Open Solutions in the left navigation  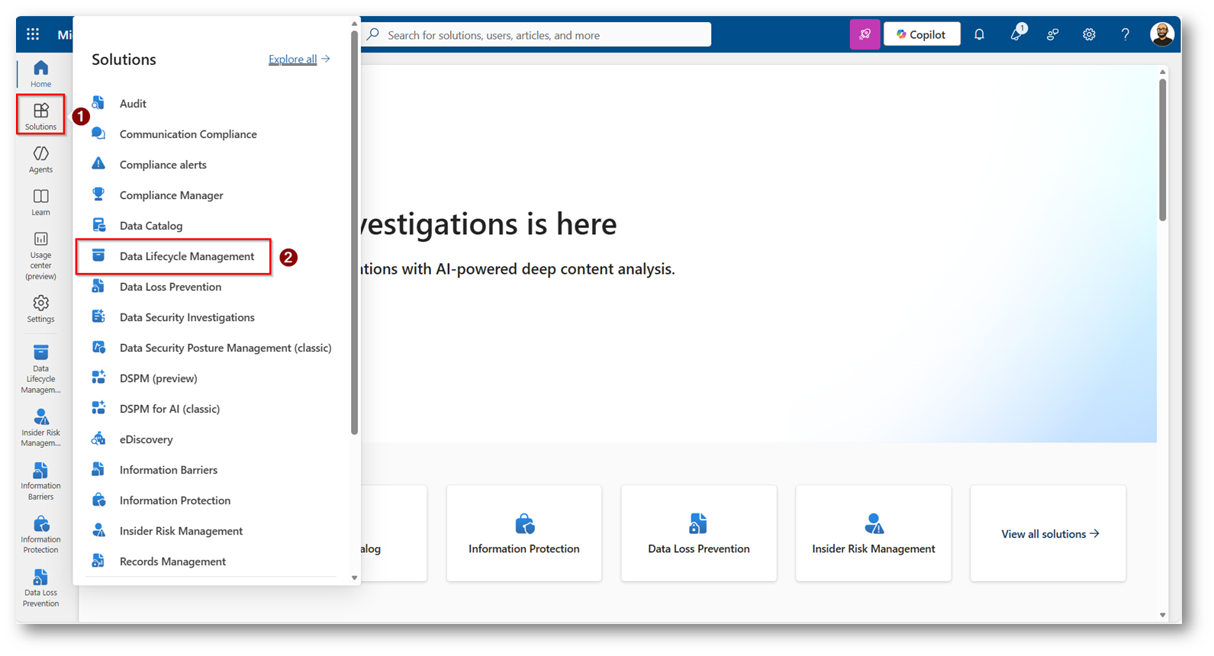point(40,115)
